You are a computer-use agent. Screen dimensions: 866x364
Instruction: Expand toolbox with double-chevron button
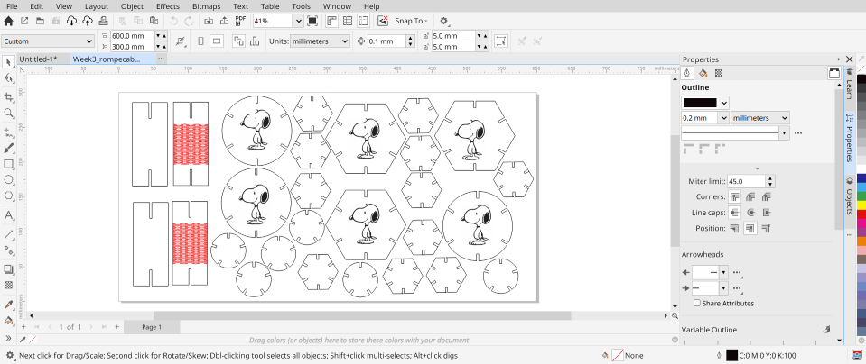(x=8, y=338)
